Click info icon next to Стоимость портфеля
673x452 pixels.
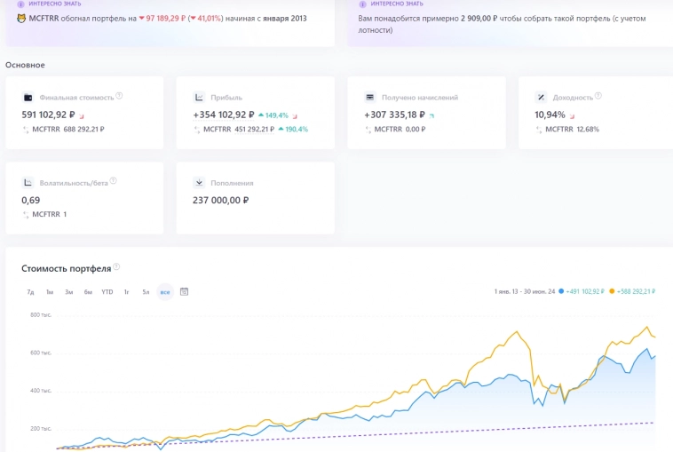pos(116,267)
